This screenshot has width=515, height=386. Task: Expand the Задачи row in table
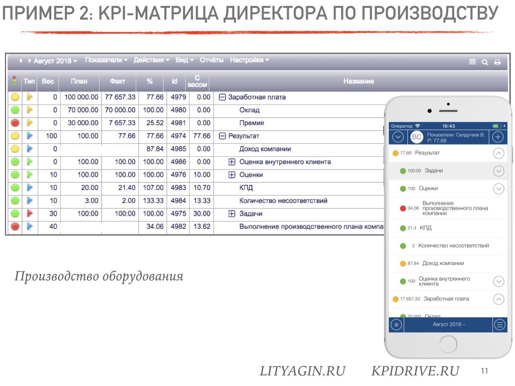click(231, 214)
